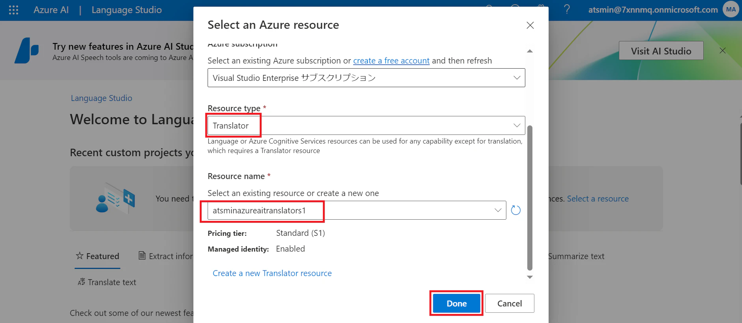Click the Recent custom projects heading
The height and width of the screenshot is (323, 742).
(132, 153)
